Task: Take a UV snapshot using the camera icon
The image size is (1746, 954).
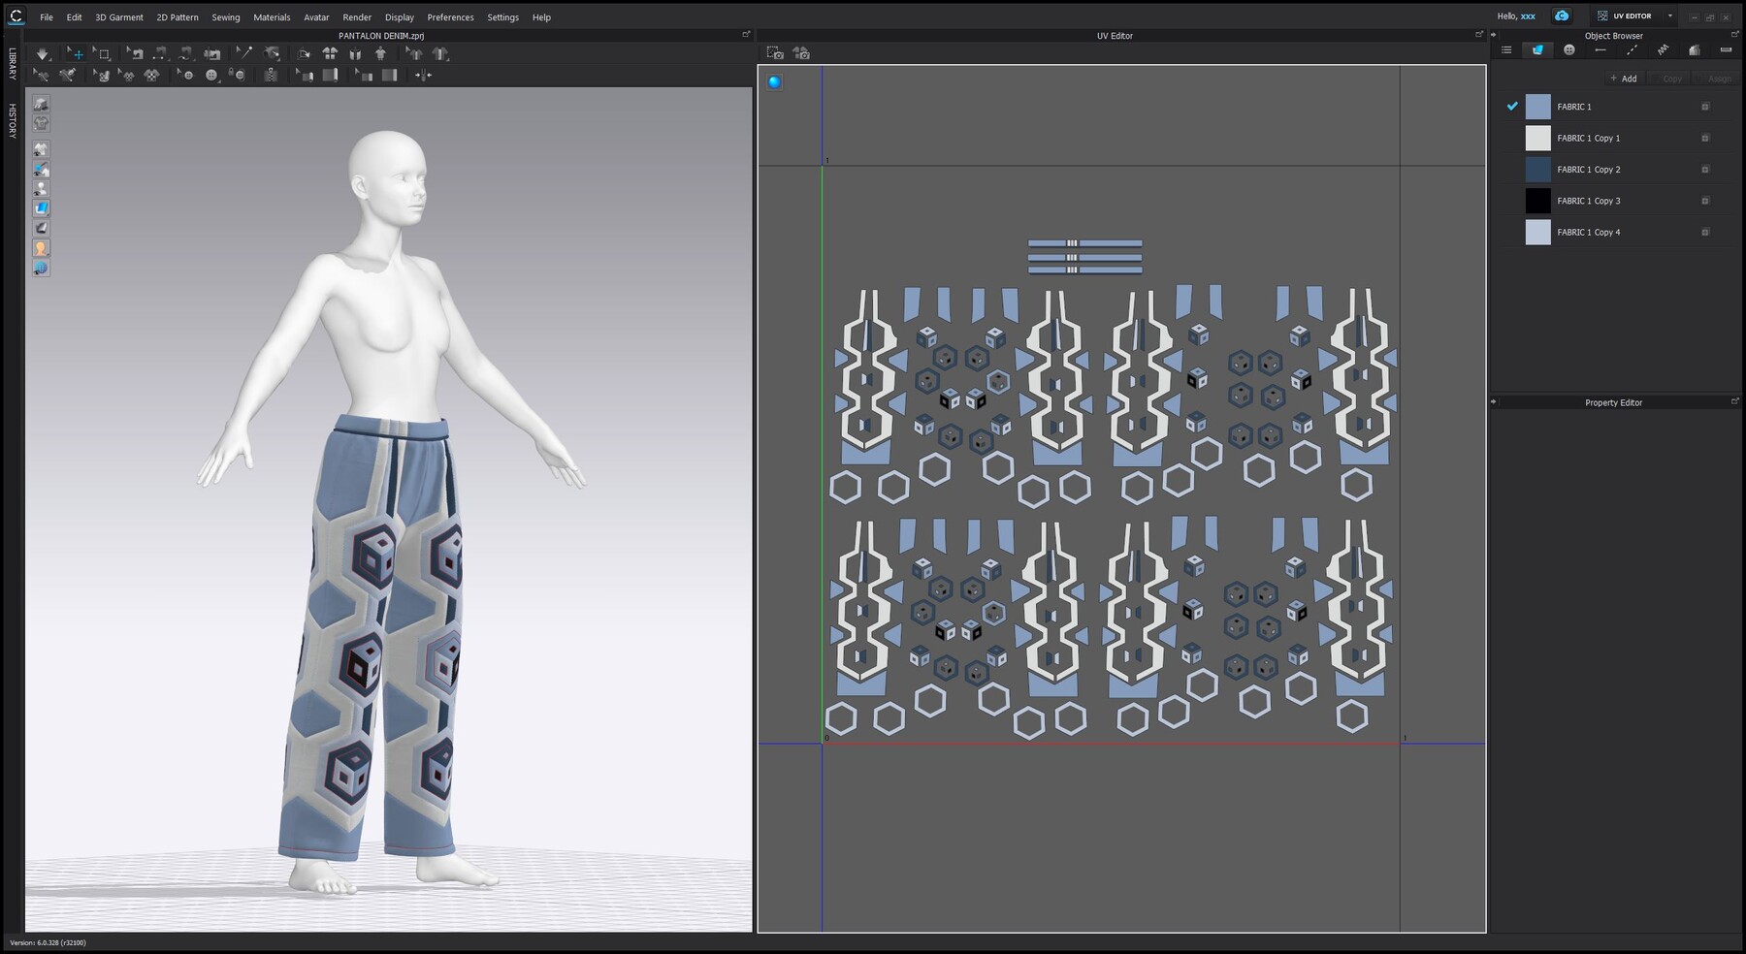Action: coord(774,54)
